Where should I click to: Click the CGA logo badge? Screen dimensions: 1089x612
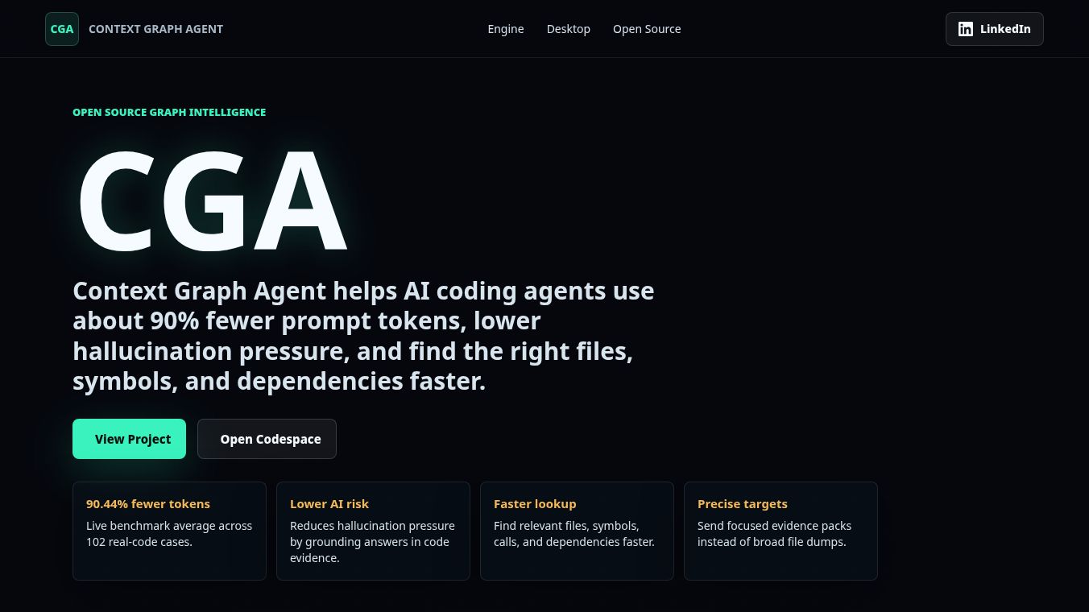tap(62, 29)
